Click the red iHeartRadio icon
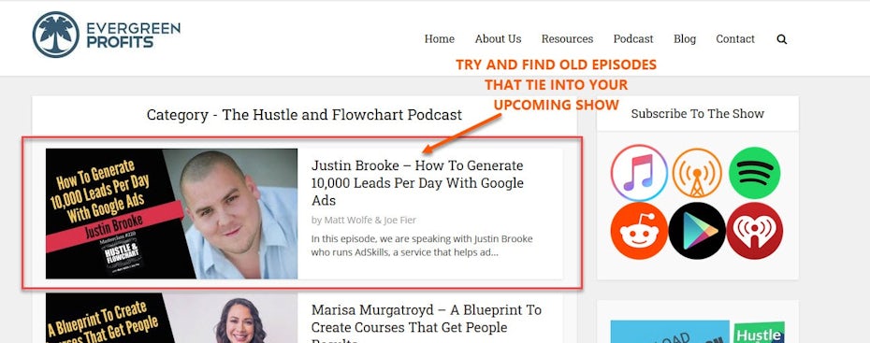The height and width of the screenshot is (343, 870). [755, 231]
